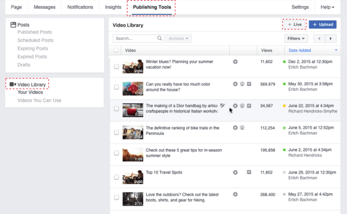The image size is (347, 214).
Task: Click edit pencil icon on Dior handbag row
Action: coord(222,106)
